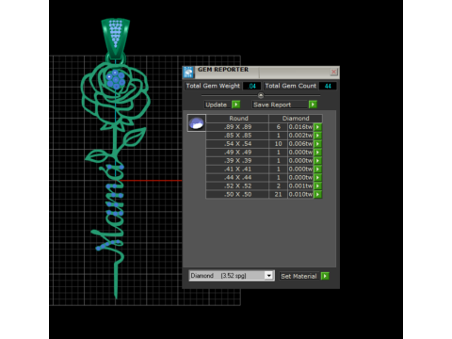The image size is (452, 339).
Task: Select the gem cluster in the rose center
Action: point(116,79)
